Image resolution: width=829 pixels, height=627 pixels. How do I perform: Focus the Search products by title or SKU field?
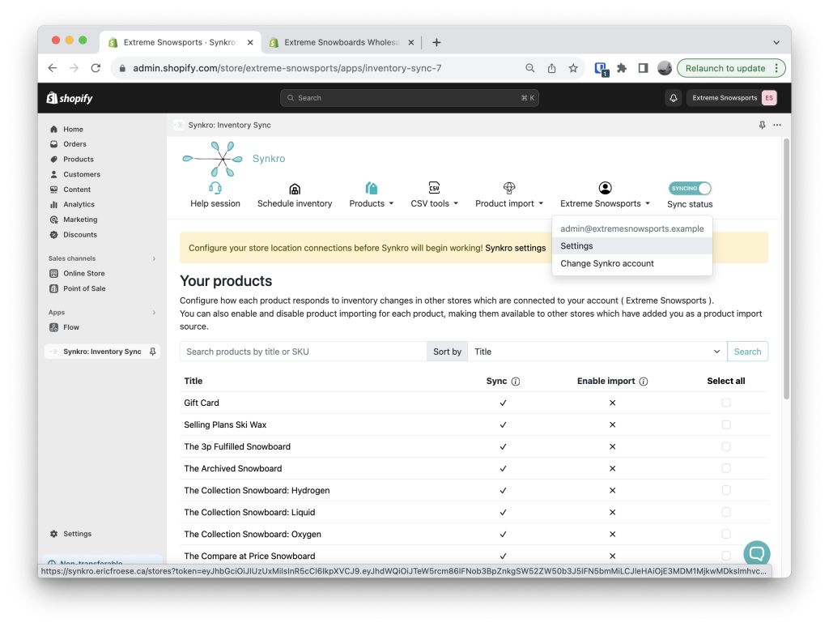point(303,352)
